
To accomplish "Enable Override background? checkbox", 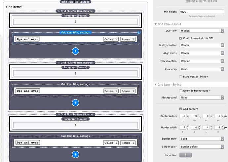I will pyautogui.click(x=181, y=91).
